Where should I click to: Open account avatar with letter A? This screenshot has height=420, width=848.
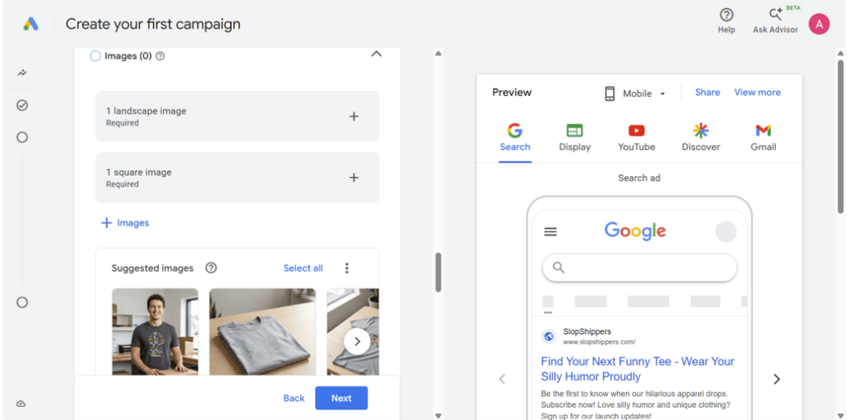[x=819, y=24]
